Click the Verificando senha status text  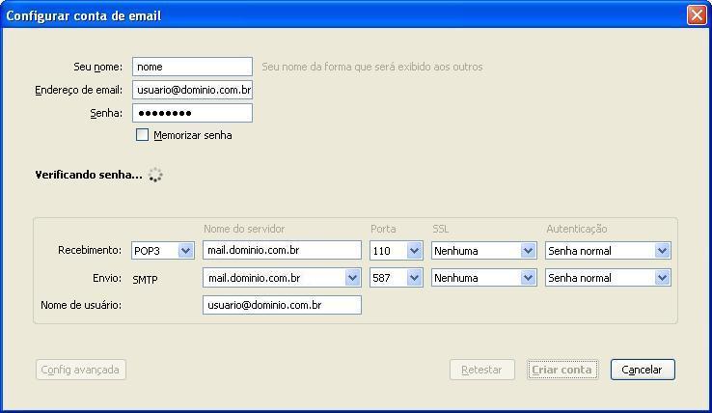[89, 175]
